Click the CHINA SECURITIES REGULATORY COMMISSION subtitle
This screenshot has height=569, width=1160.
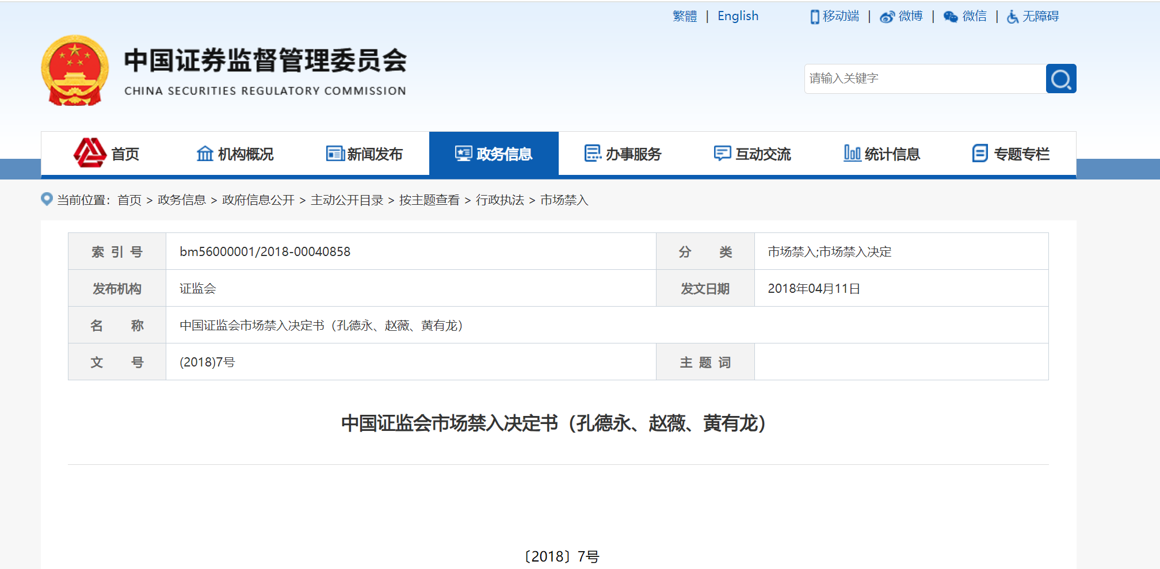265,91
